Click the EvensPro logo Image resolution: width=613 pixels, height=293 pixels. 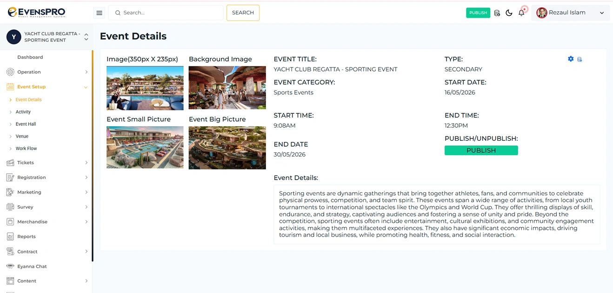tap(36, 13)
